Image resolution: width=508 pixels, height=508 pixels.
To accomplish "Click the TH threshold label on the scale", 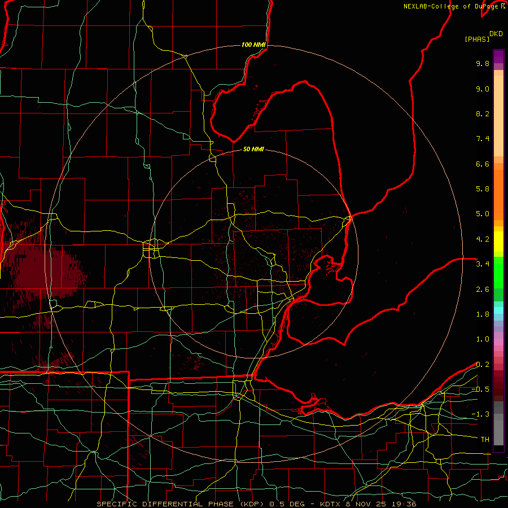I will pyautogui.click(x=485, y=440).
